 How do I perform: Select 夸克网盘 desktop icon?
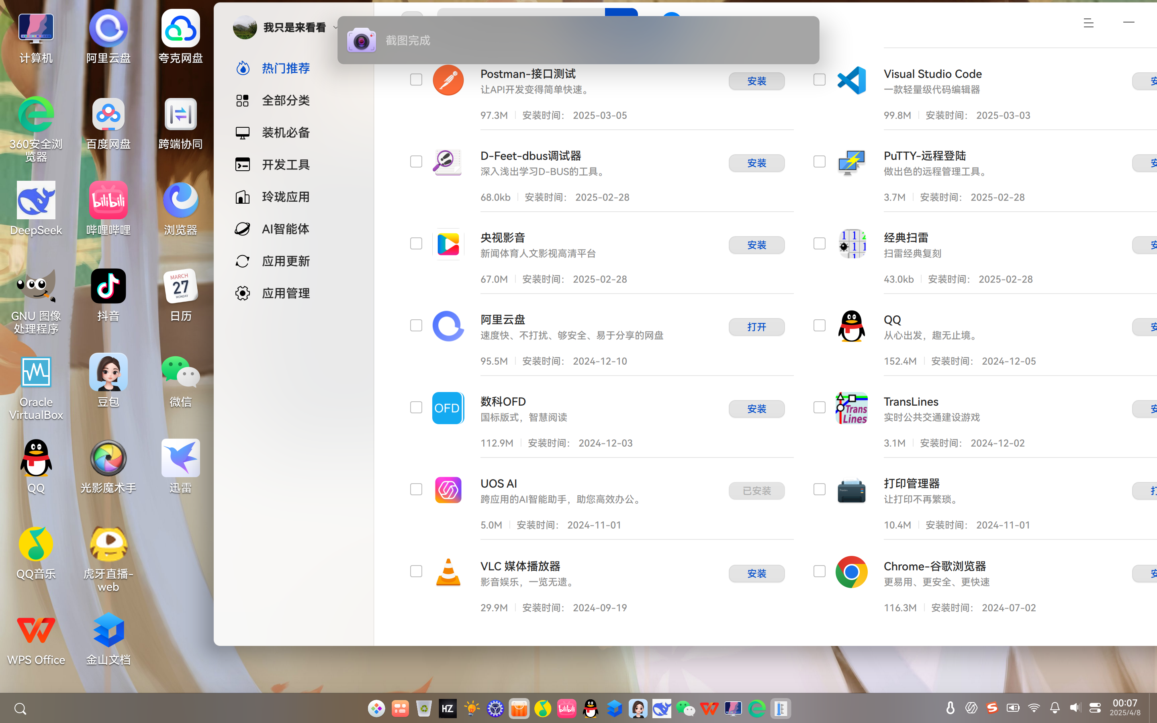click(x=181, y=37)
